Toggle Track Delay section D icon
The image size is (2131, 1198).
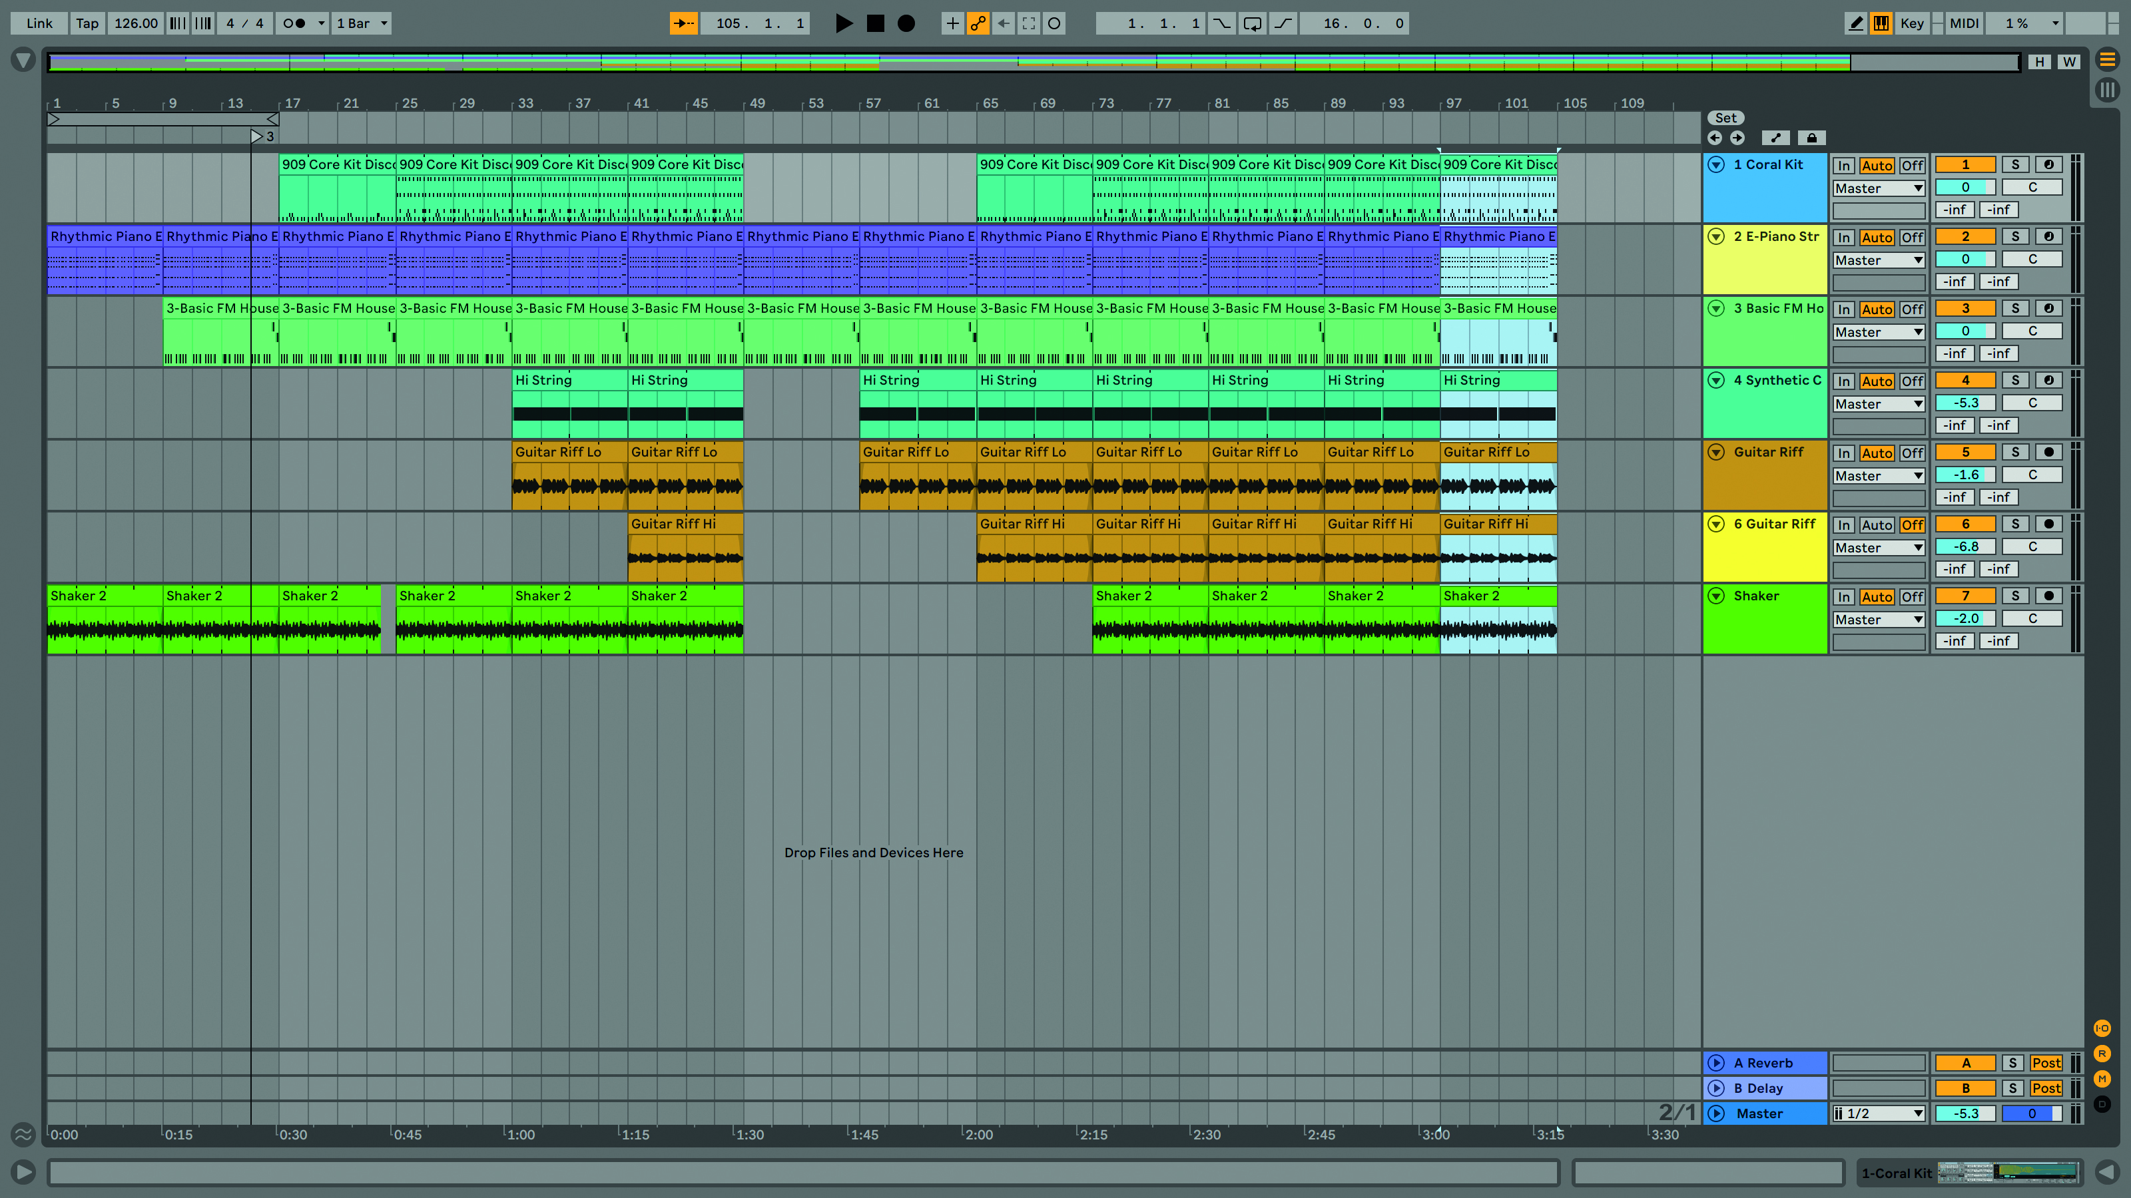point(2102,1103)
